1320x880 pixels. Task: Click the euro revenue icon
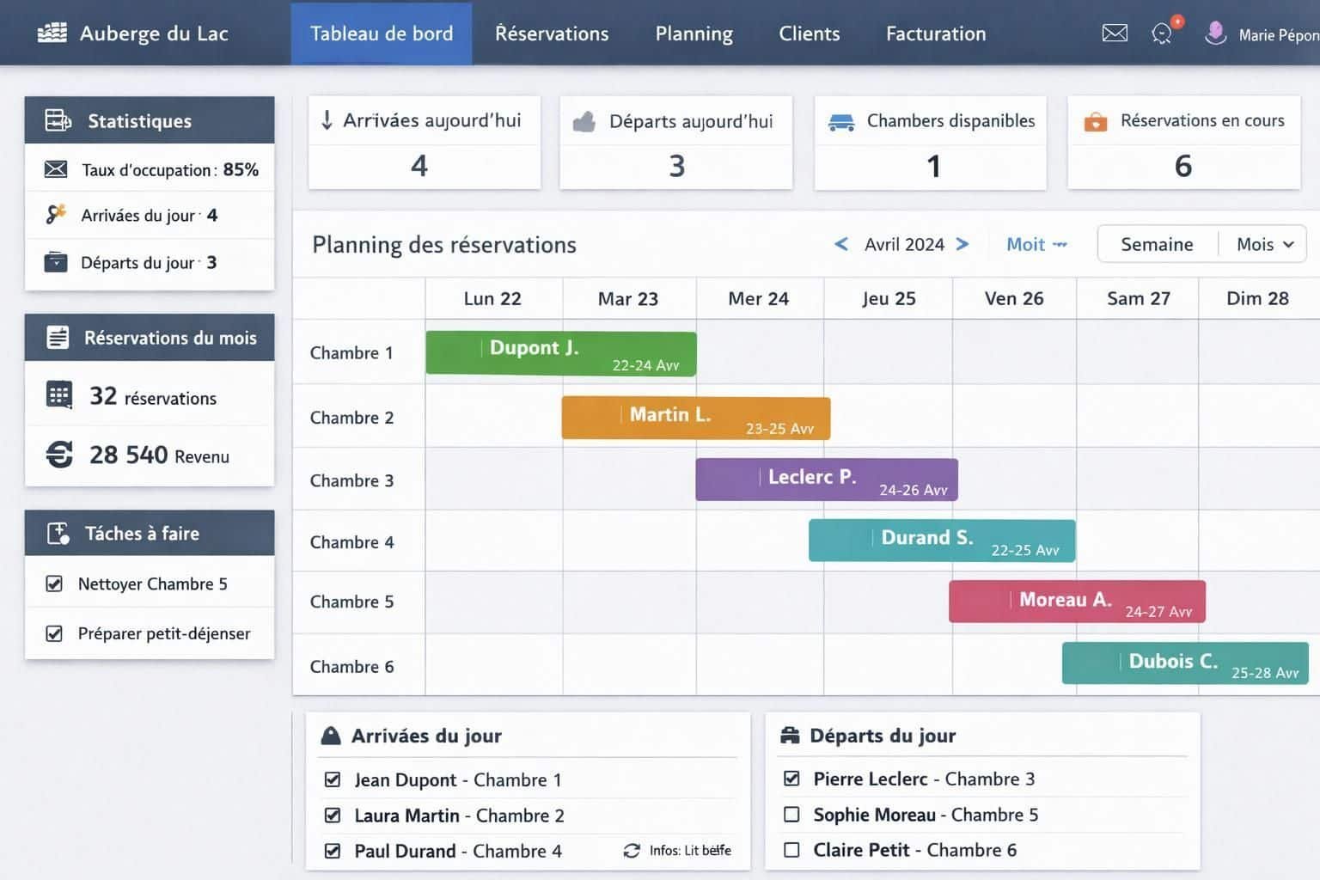[x=59, y=455]
